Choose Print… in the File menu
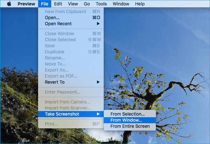The image size is (210, 144). coord(71,124)
